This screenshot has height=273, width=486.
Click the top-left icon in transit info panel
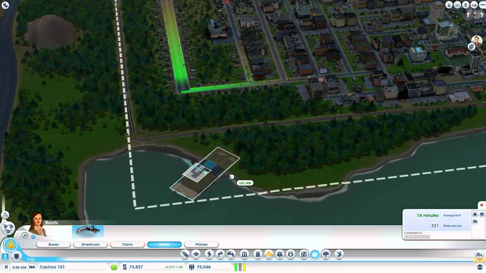click(475, 214)
